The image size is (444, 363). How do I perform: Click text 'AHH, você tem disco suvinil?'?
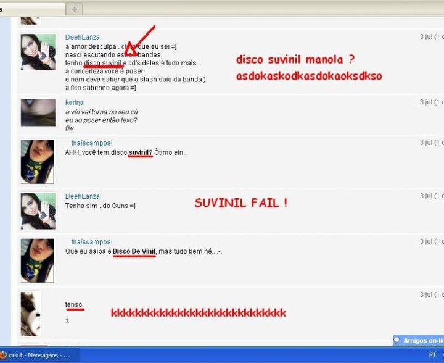pyautogui.click(x=109, y=152)
